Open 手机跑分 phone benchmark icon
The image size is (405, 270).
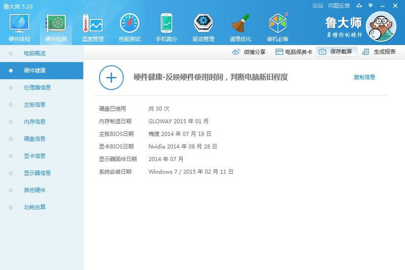(x=167, y=23)
